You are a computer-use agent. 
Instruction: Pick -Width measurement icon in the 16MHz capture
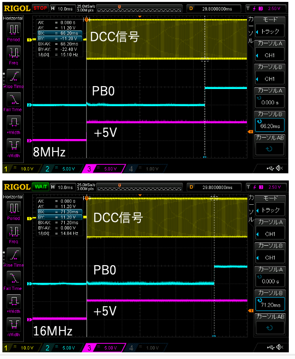[14, 325]
